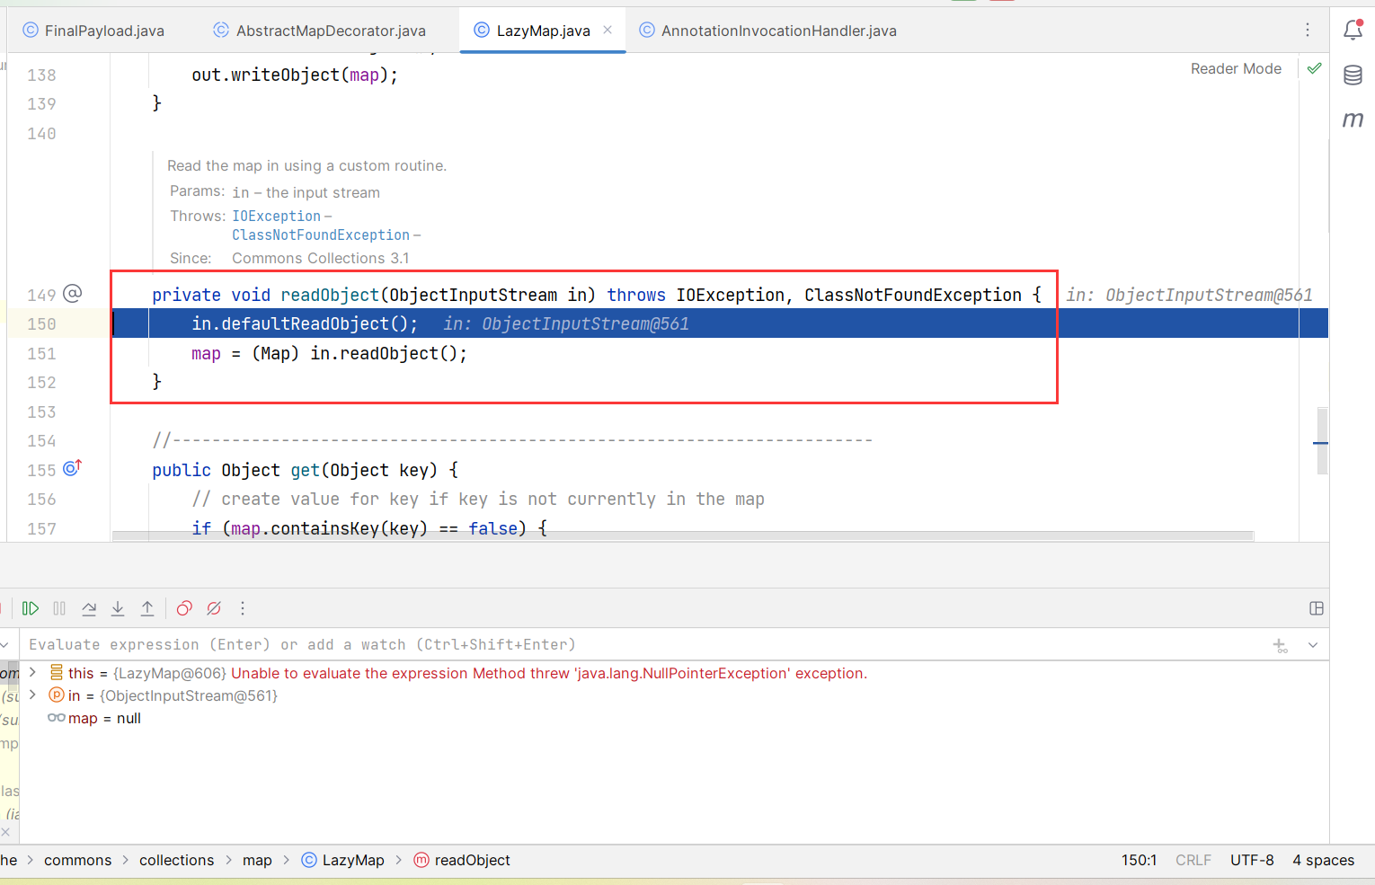Toggle the debugger layout settings icon

pos(1317,608)
